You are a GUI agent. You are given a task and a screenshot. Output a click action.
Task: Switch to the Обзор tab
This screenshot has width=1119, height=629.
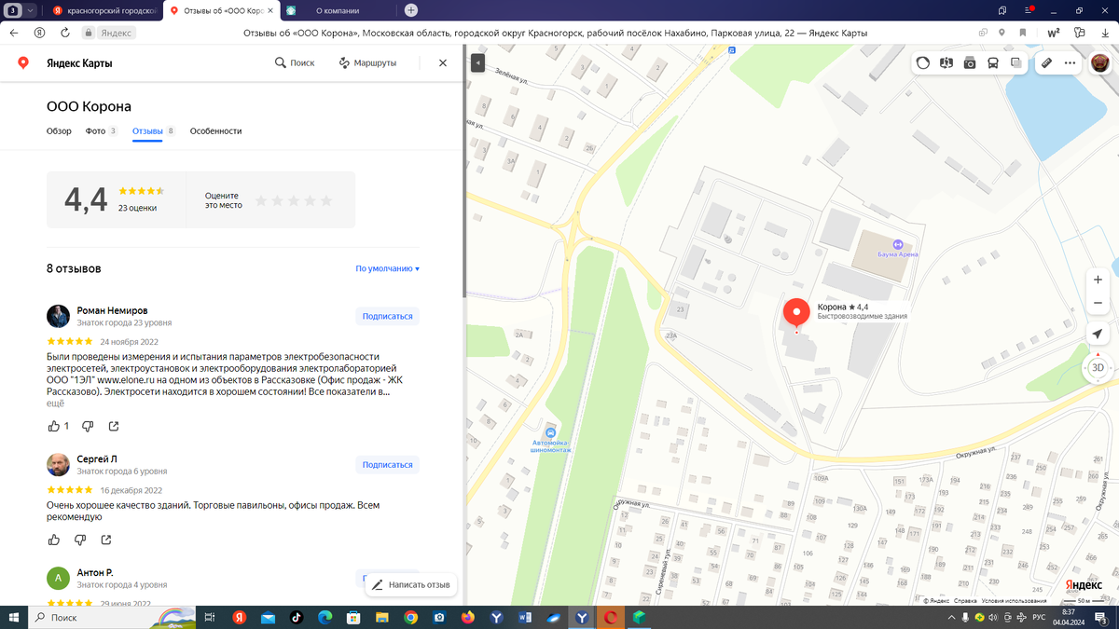pos(59,131)
